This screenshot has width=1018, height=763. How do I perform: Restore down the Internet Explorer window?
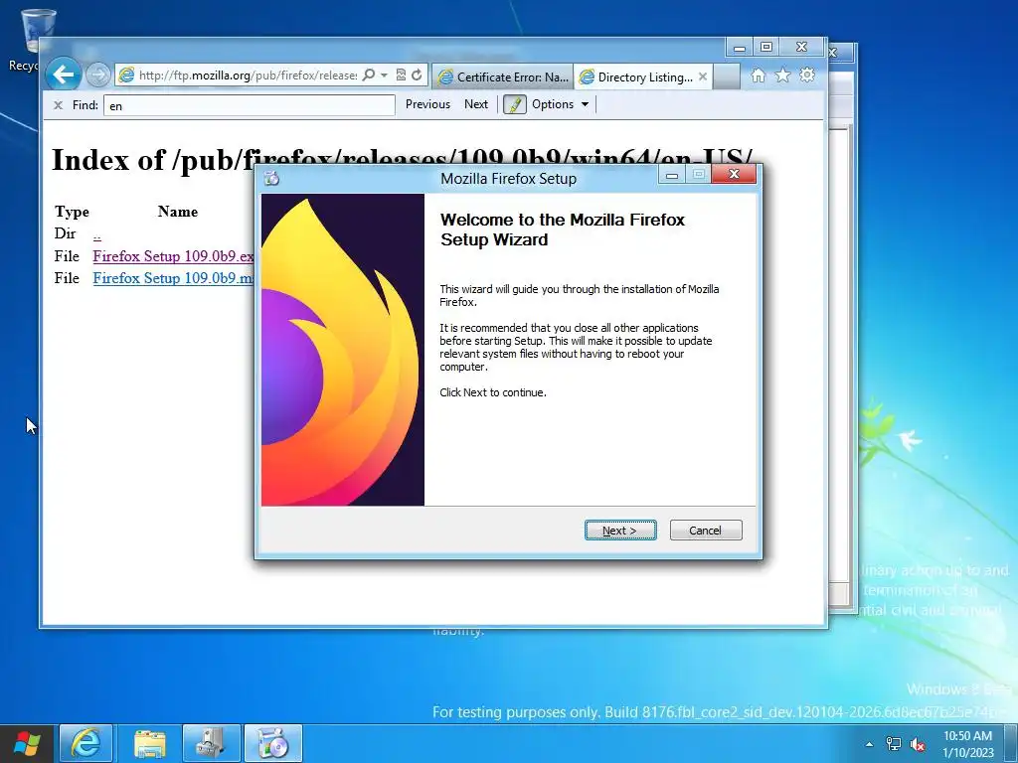click(766, 48)
